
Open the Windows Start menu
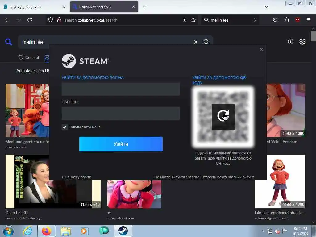tap(8, 231)
